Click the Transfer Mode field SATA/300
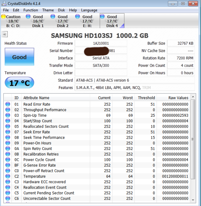This screenshot has width=201, height=206. (101, 65)
